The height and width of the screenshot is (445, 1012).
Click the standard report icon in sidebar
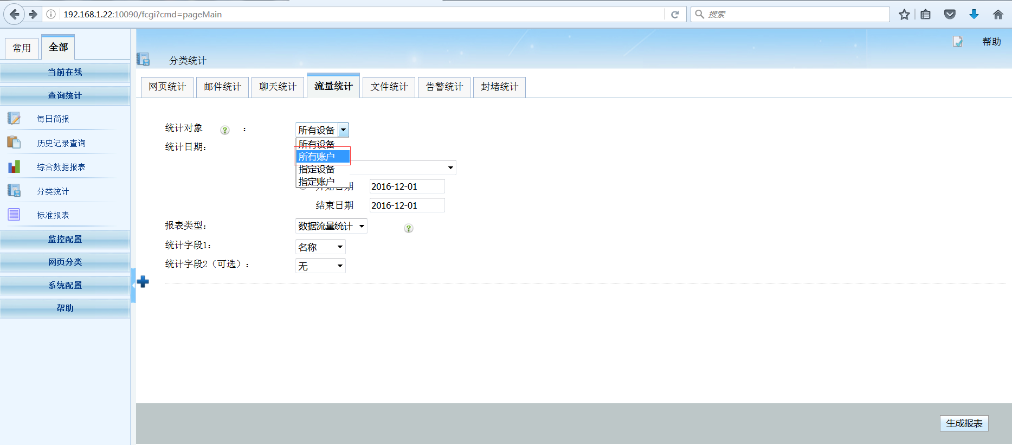[x=14, y=215]
